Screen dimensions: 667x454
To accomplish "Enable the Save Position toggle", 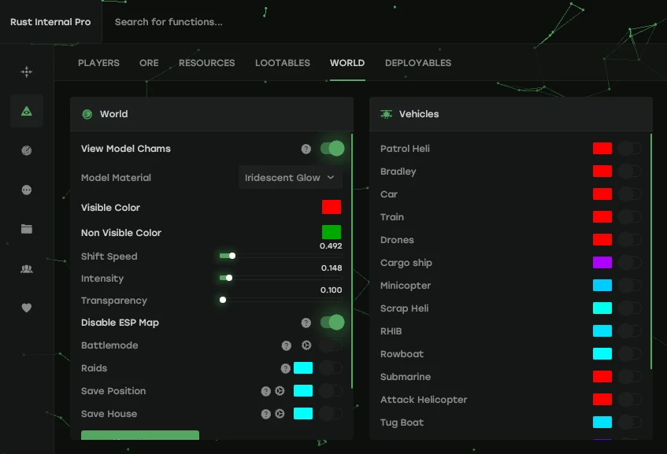I will click(331, 391).
